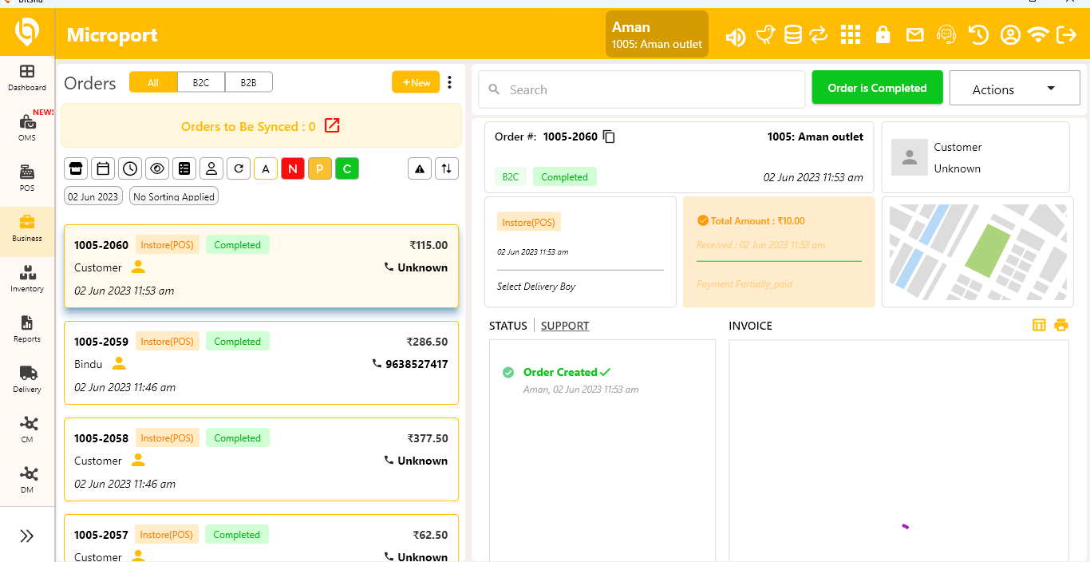
Task: Open Reports in the sidebar
Action: tap(27, 329)
